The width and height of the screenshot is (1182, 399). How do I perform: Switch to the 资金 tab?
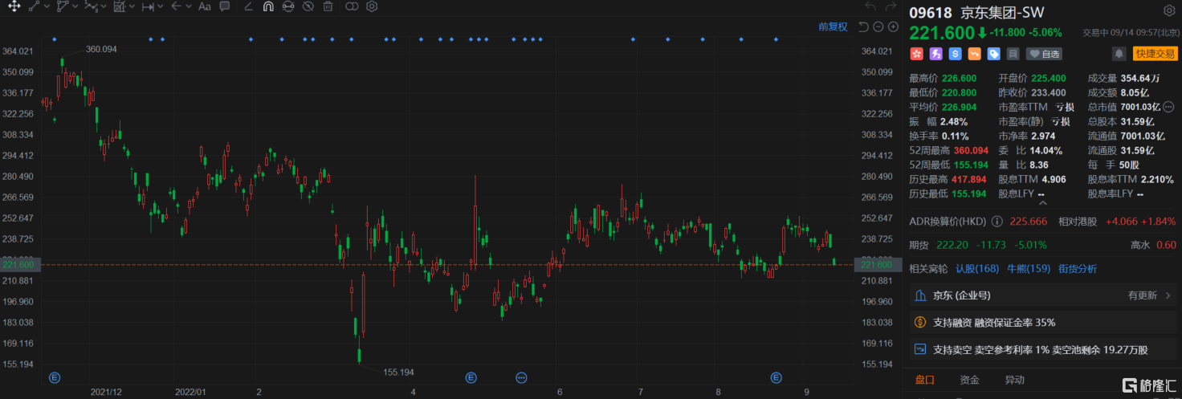969,381
